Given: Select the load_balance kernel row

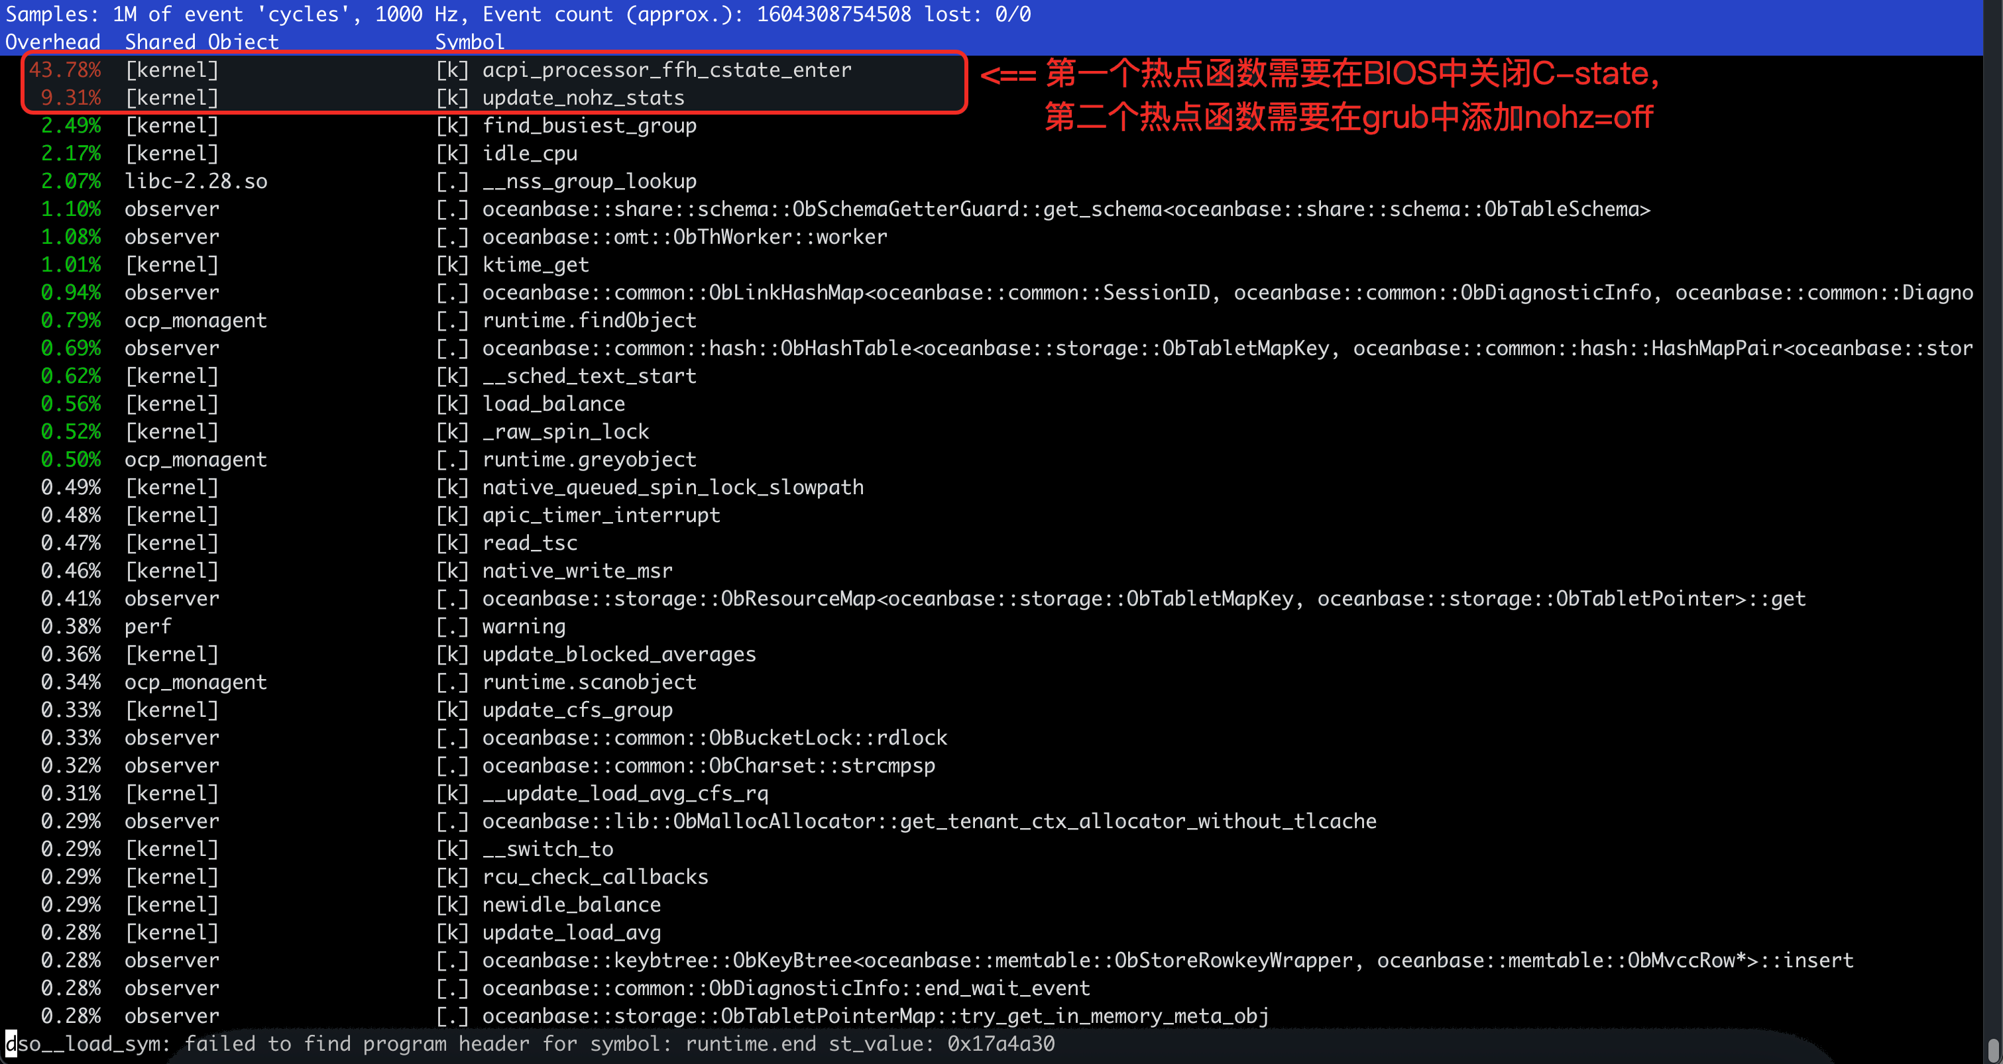Looking at the screenshot, I should pos(992,404).
